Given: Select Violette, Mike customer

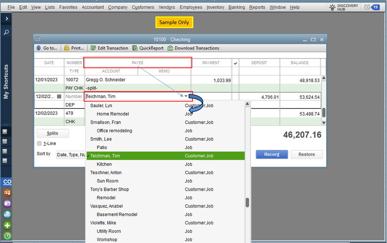Looking at the screenshot, I should tap(165, 223).
